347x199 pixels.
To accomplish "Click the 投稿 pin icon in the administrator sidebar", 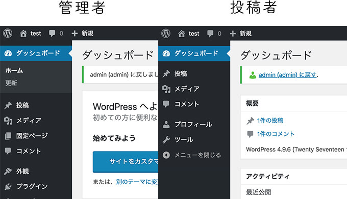I will (x=8, y=105).
